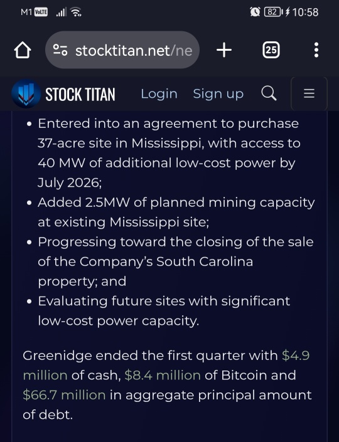Open the site search magnifier icon

coord(269,93)
